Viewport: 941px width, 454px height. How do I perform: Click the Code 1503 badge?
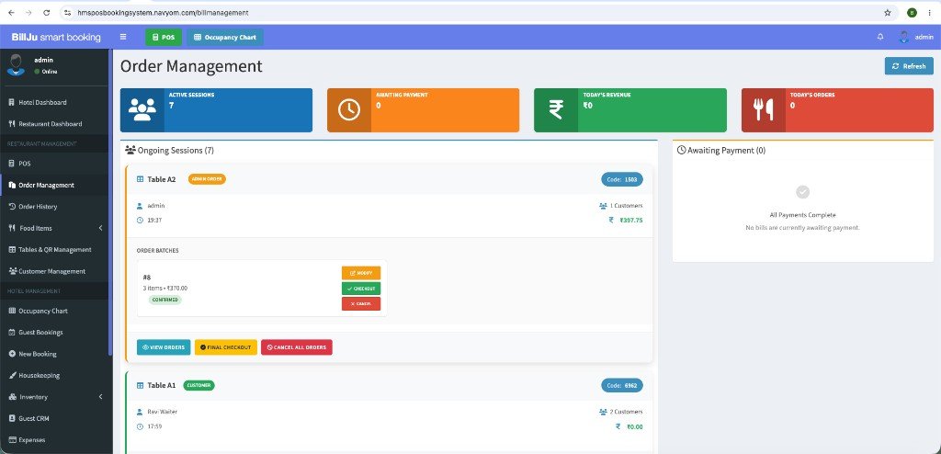click(x=622, y=179)
